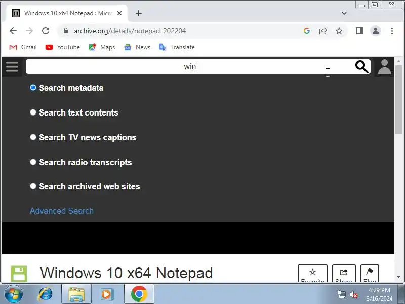
Task: Click the page vertical scrollbar thumb
Action: 398,99
